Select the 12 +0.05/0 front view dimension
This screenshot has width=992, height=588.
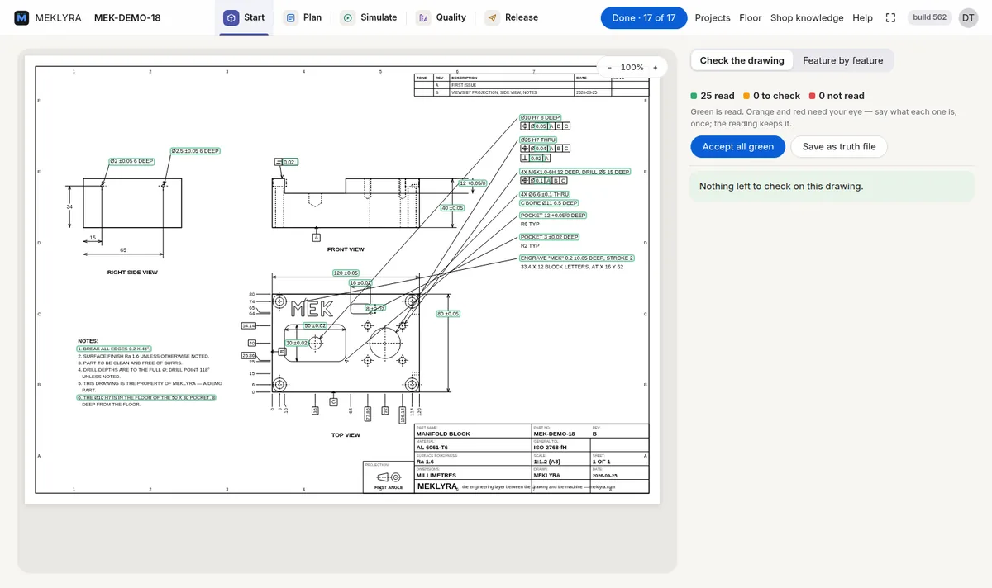pos(473,183)
